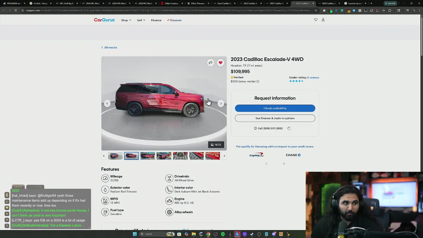This screenshot has width=423, height=238.
Task: Show next financing lender with right arrow
Action: click(284, 164)
